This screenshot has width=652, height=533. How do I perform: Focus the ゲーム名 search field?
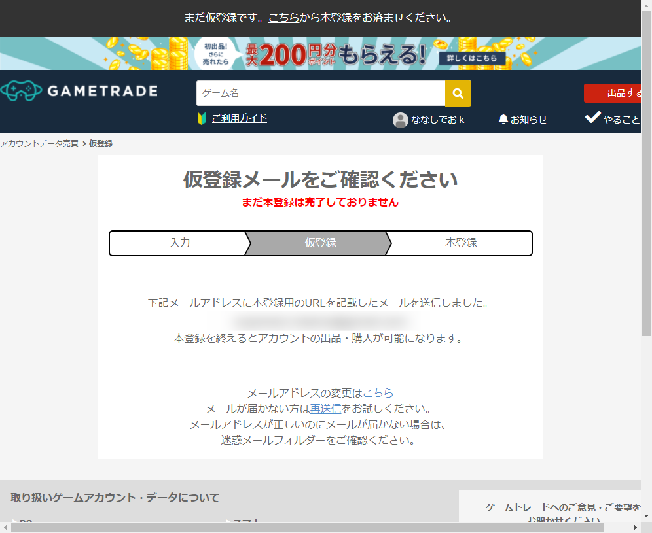coord(321,94)
